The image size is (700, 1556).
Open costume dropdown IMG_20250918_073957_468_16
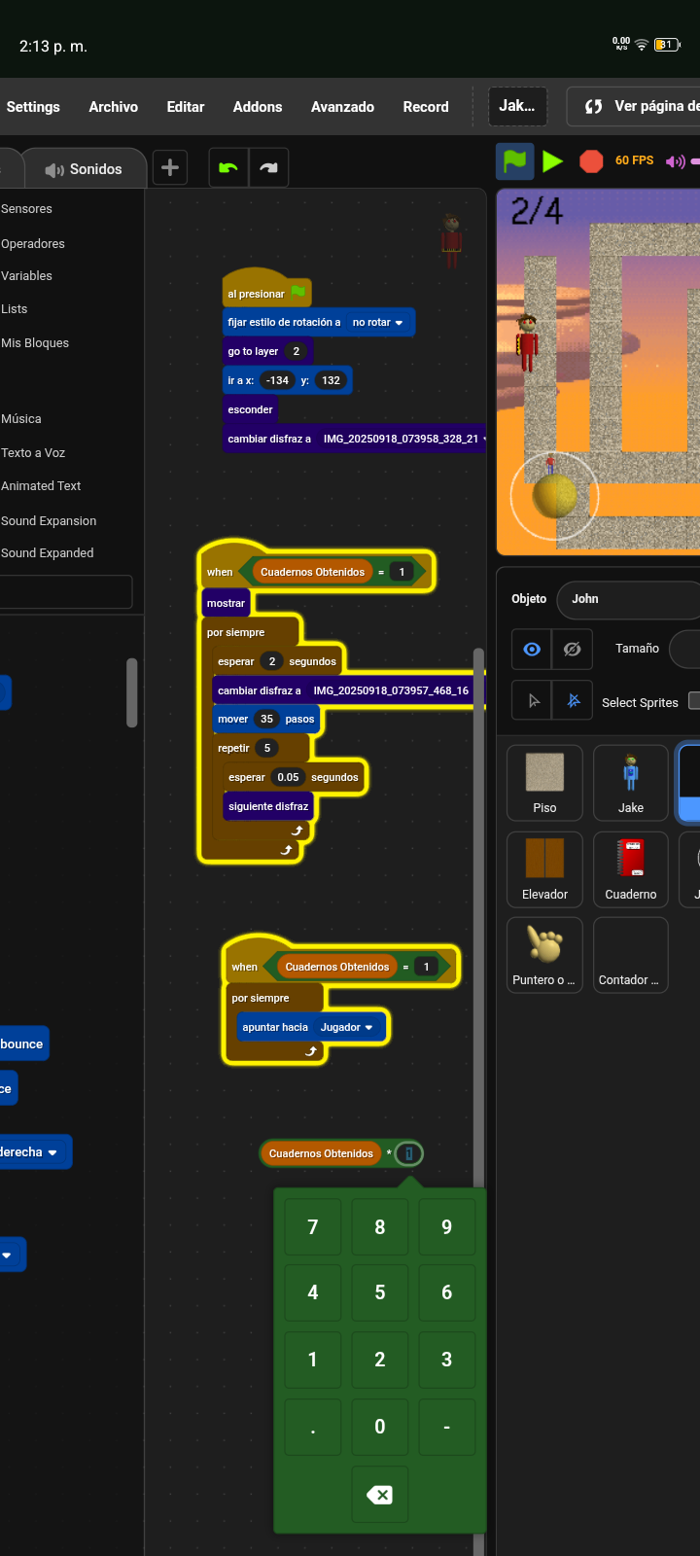pyautogui.click(x=393, y=690)
